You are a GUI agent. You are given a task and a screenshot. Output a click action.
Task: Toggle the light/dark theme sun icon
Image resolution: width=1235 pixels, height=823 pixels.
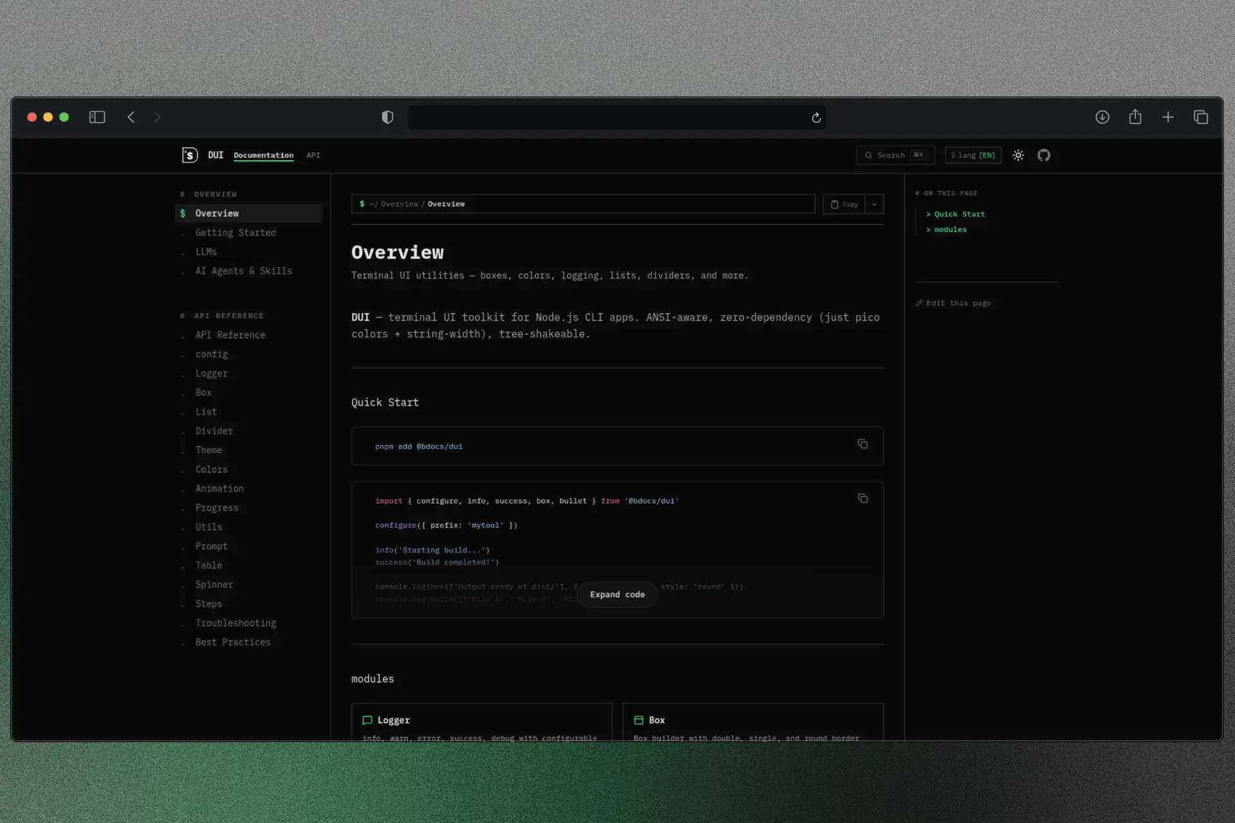1018,155
